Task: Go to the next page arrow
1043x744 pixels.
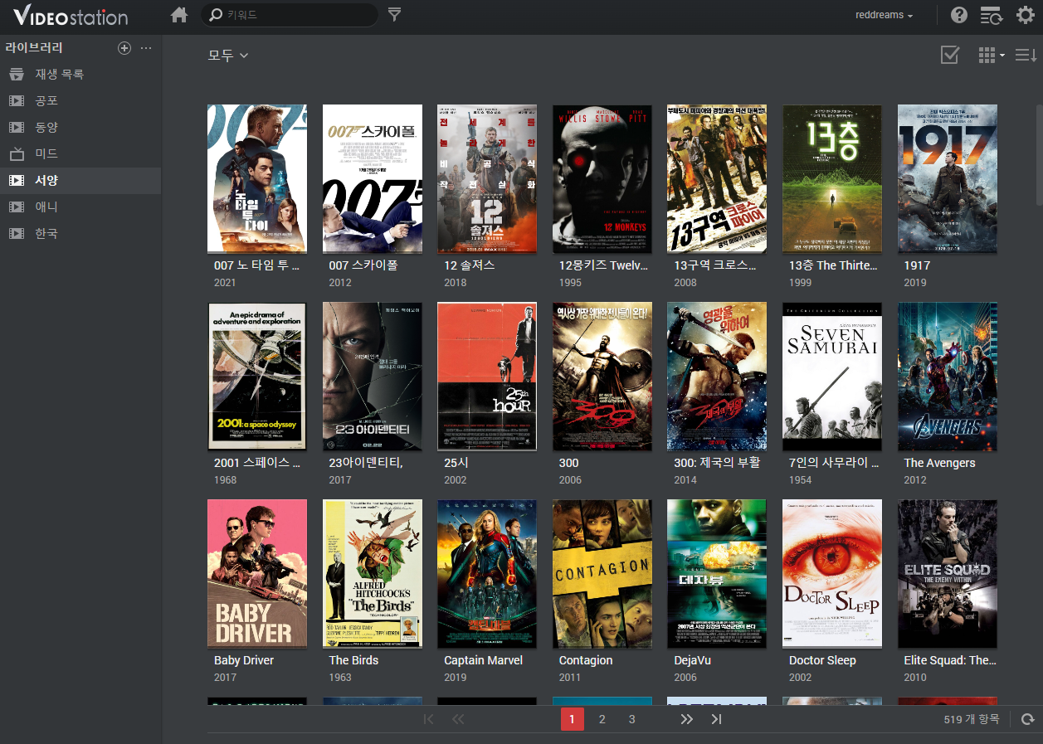Action: (686, 719)
